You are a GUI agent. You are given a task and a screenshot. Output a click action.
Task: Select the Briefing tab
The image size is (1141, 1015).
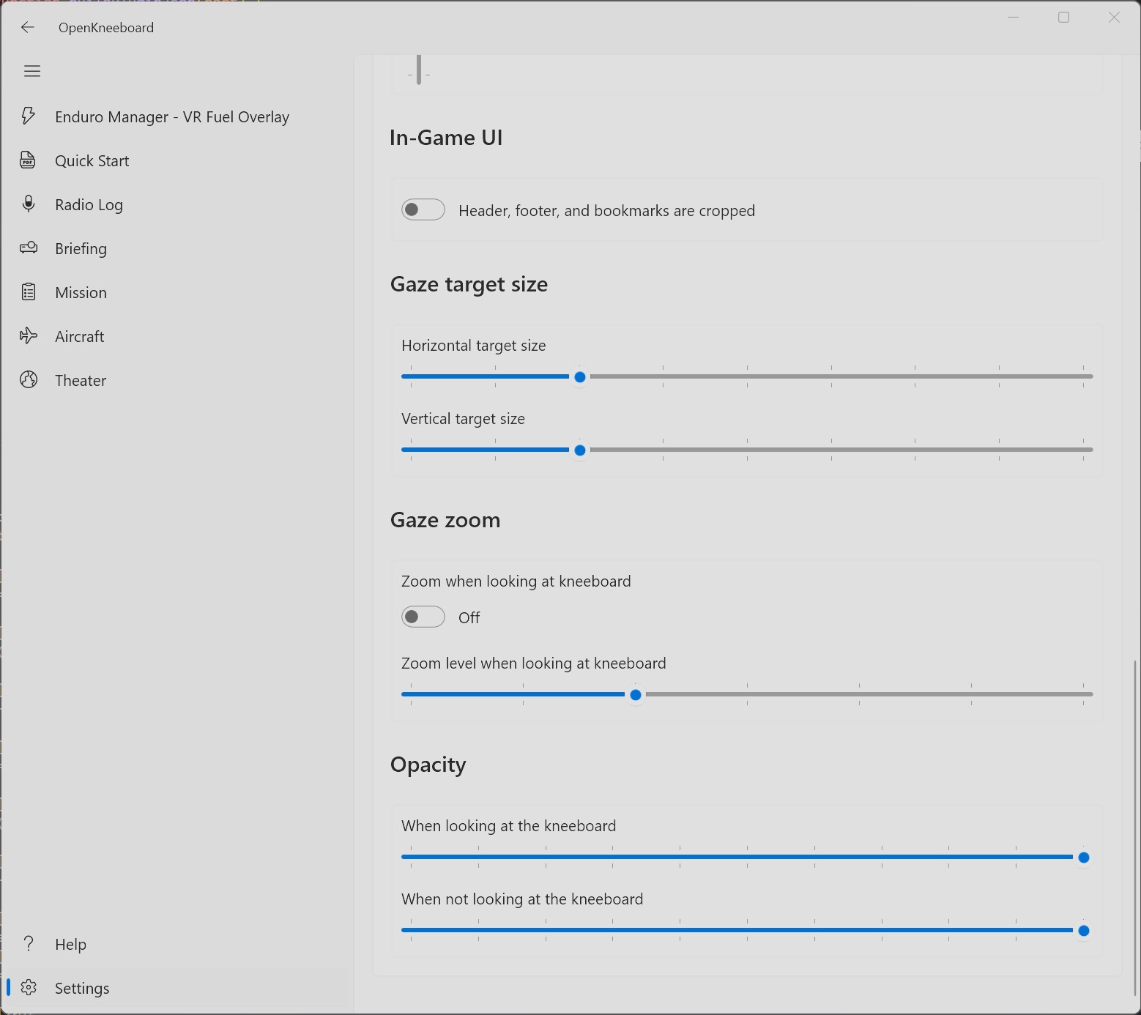(177, 248)
